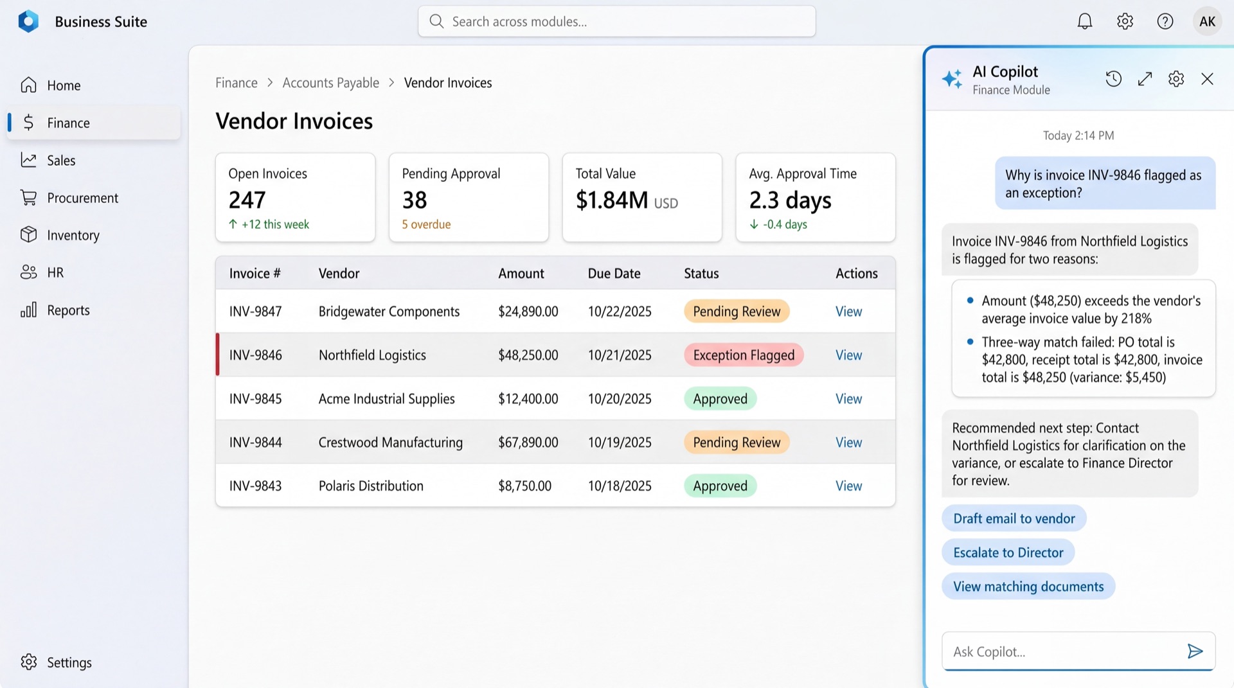
Task: Click the Finance dollar icon in the sidebar
Action: point(28,123)
